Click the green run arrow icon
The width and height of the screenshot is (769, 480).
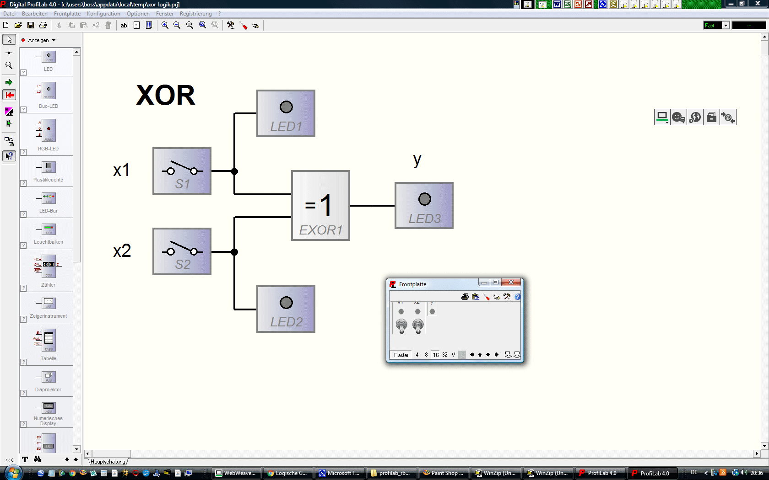(9, 82)
